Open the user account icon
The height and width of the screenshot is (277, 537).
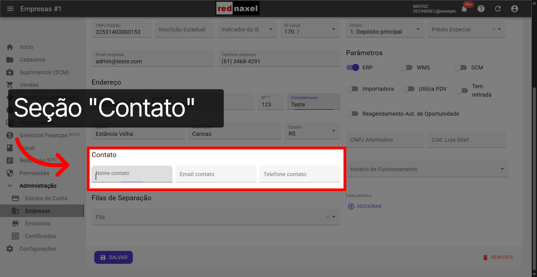click(515, 9)
